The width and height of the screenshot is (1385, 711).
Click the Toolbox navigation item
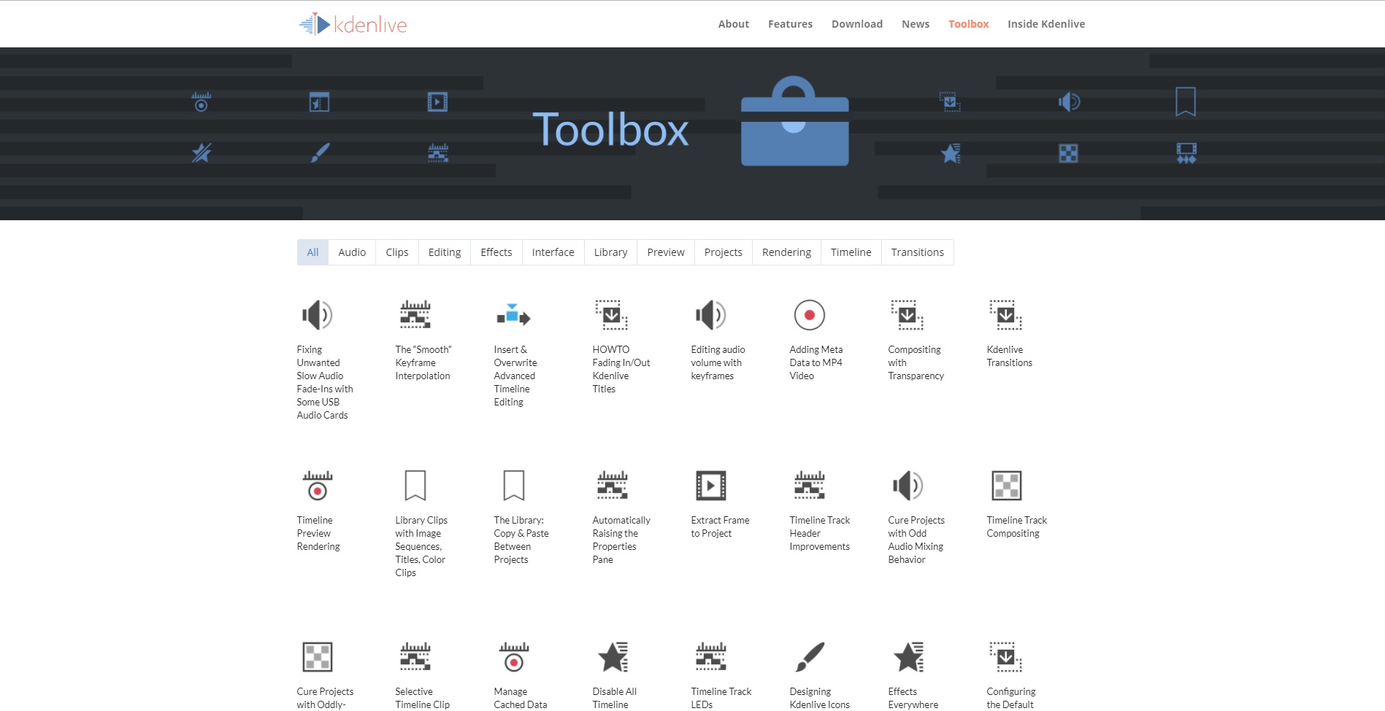[x=969, y=24]
